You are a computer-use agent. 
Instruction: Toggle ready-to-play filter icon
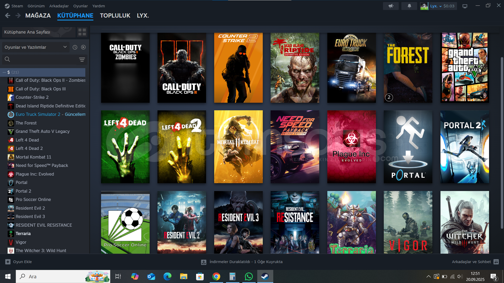(83, 47)
